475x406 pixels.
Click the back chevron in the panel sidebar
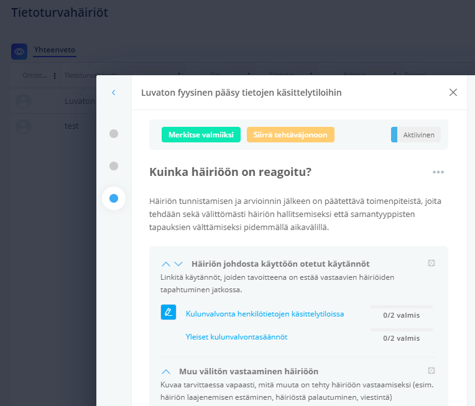pyautogui.click(x=114, y=93)
